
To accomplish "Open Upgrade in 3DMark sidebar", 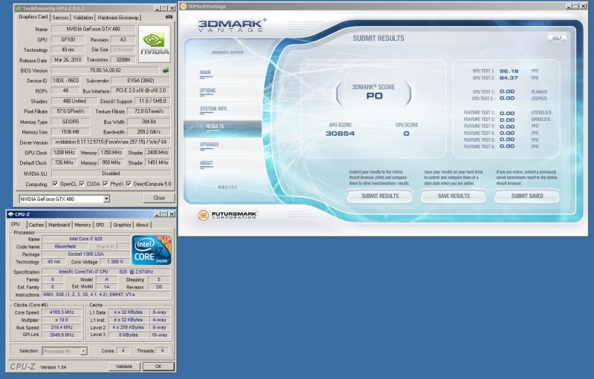I will [209, 145].
